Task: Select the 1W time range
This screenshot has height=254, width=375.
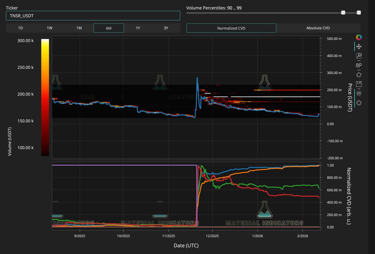Action: (50, 28)
